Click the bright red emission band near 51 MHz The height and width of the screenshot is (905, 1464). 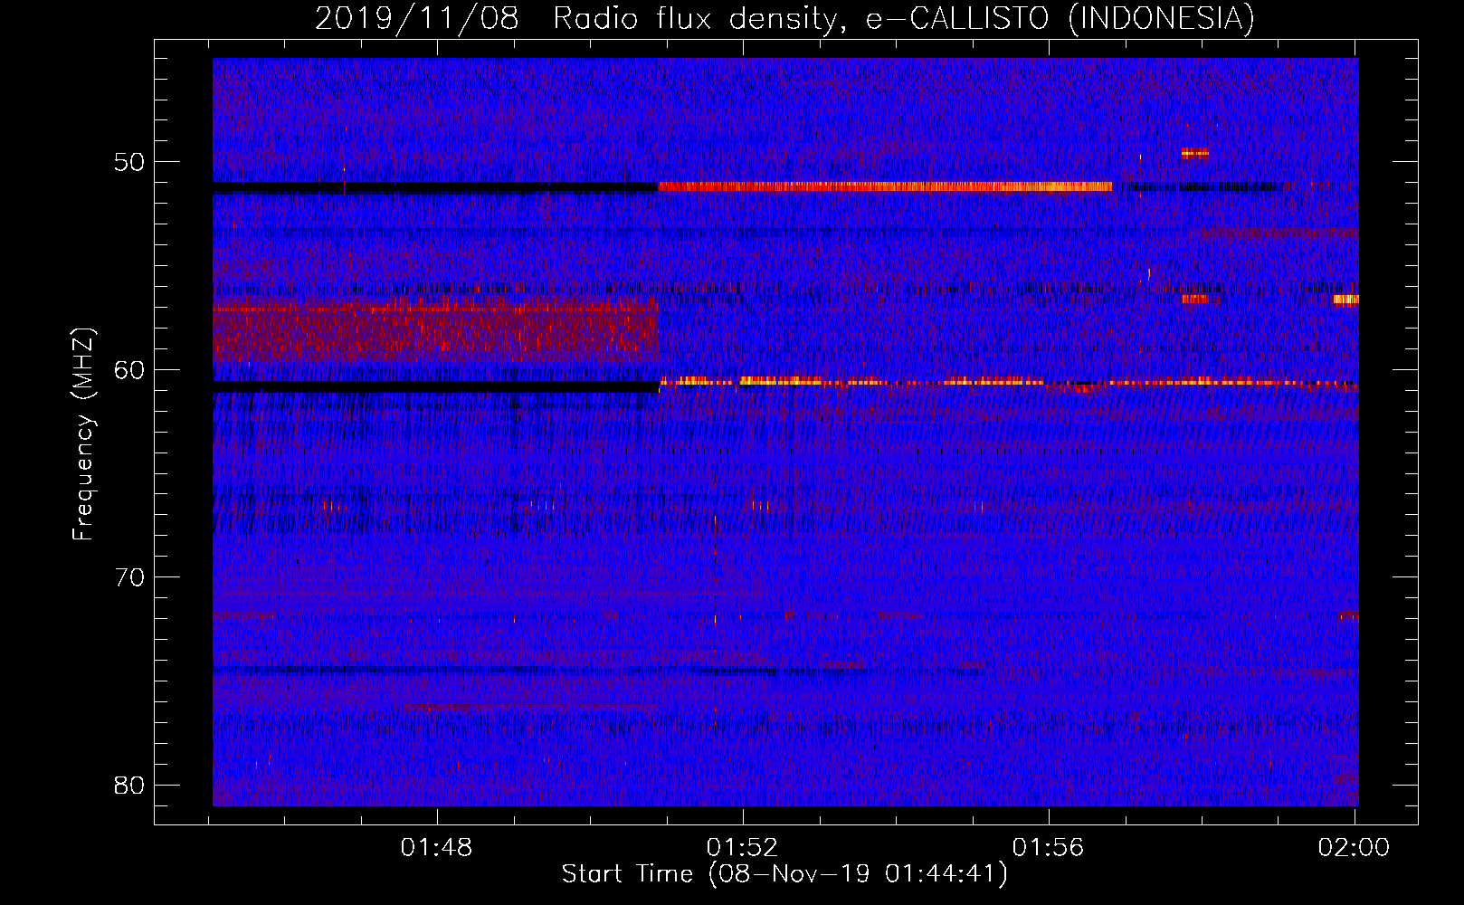(885, 186)
